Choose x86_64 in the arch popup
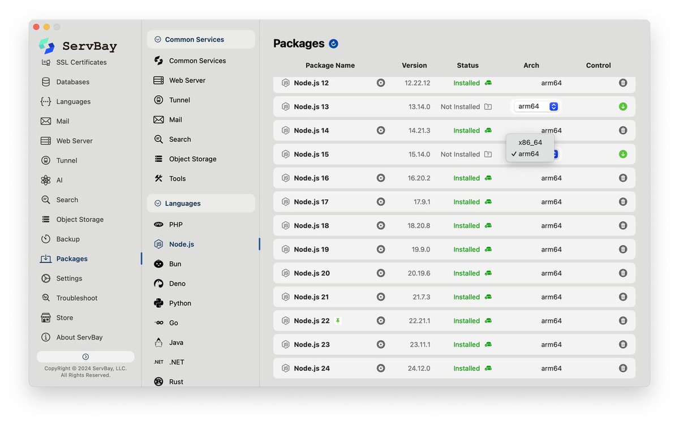Image resolution: width=679 pixels, height=425 pixels. (x=530, y=143)
